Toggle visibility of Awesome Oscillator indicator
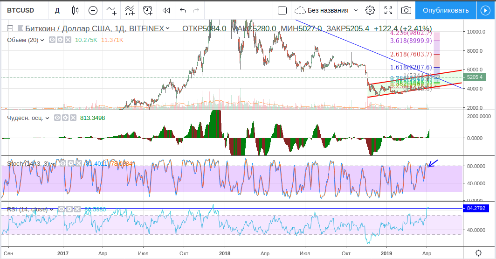496x259 pixels. pyautogui.click(x=57, y=118)
